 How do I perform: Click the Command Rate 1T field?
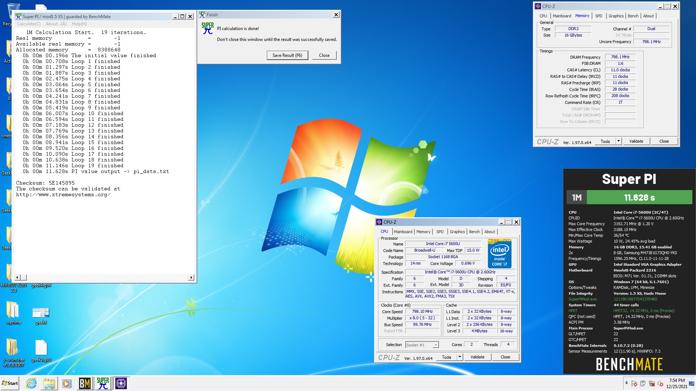click(x=620, y=102)
